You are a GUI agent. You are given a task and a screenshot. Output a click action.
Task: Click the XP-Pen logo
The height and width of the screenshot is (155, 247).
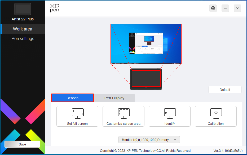click(x=55, y=8)
